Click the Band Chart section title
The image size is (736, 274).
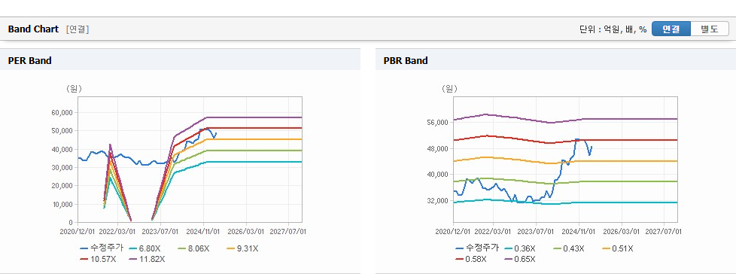click(x=33, y=29)
